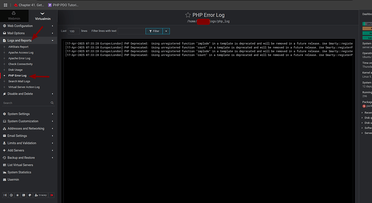Image resolution: width=372 pixels, height=203 pixels.
Task: Click the Last lines number field
Action: (x=73, y=31)
